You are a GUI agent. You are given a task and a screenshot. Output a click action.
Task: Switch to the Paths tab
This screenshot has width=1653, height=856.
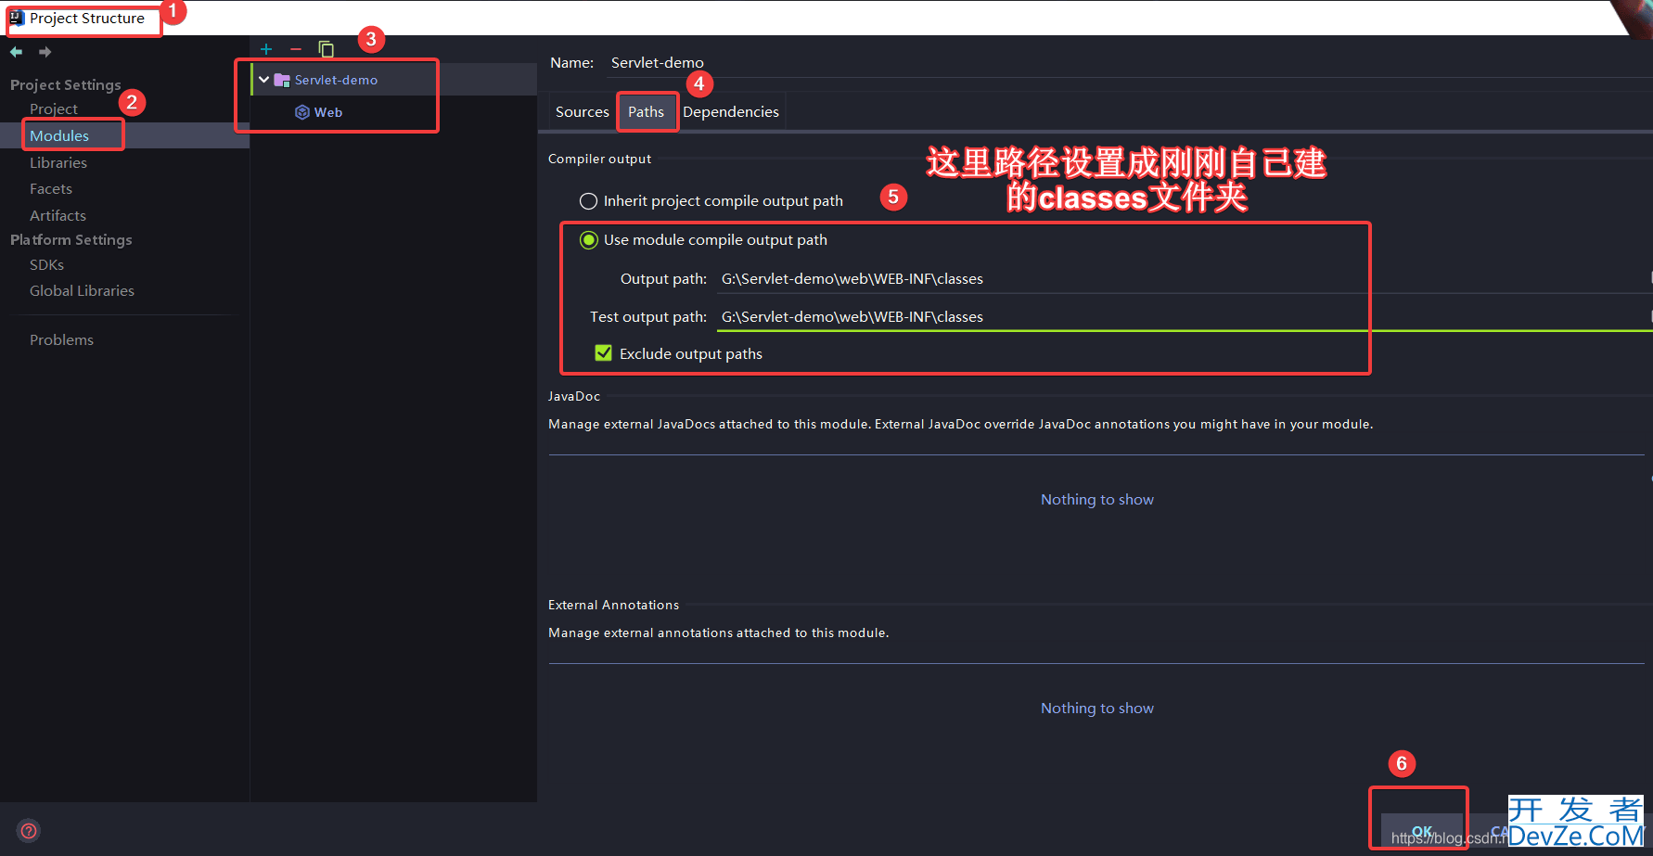pyautogui.click(x=646, y=112)
